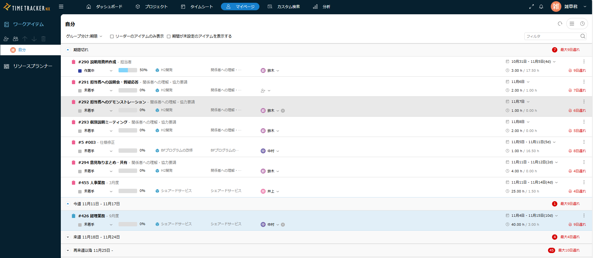Viewport: 593px width, 258px height.
Task: Select 自分 in sidebar list
Action: pos(30,50)
